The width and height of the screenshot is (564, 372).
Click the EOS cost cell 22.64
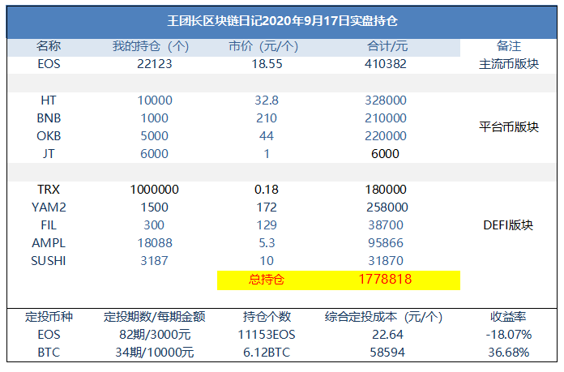coord(387,335)
